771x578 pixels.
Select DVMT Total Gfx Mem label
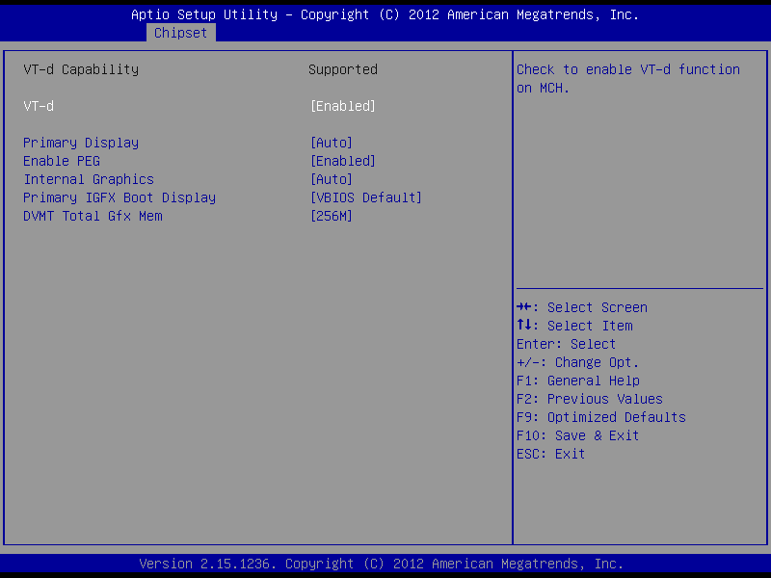pyautogui.click(x=93, y=216)
